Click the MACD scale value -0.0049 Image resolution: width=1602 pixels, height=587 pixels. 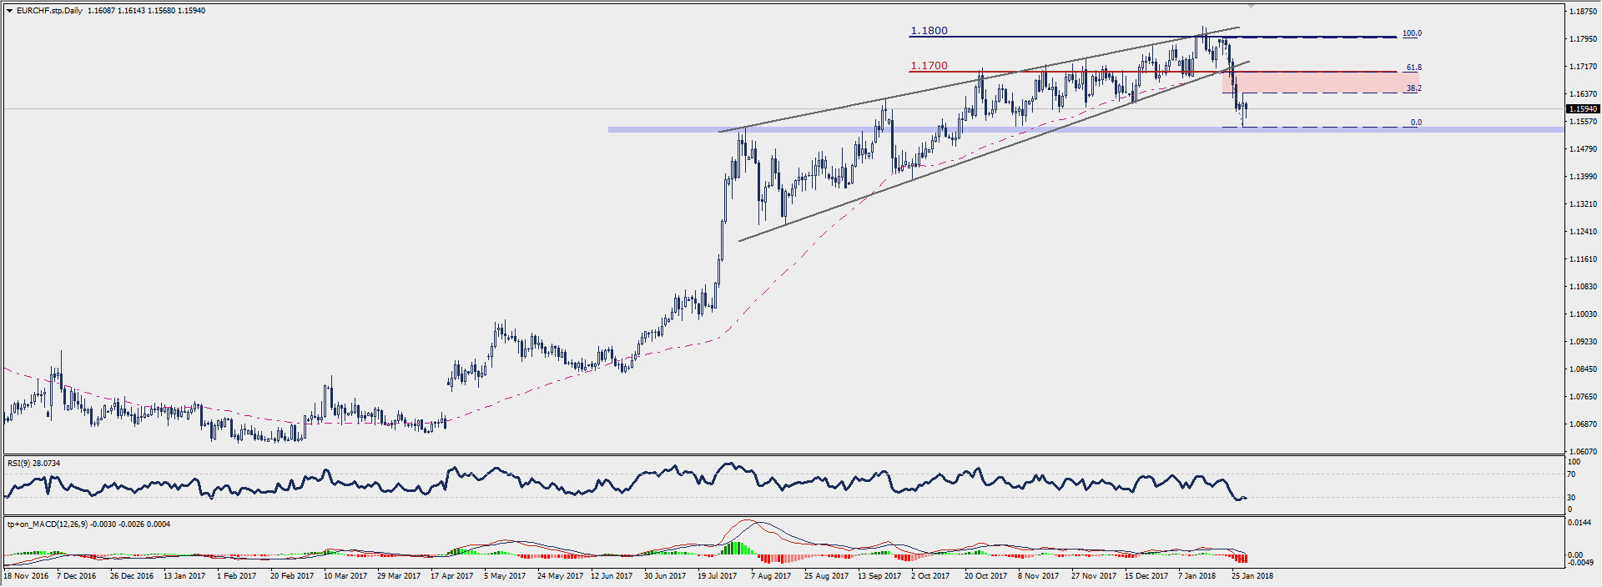(1580, 563)
